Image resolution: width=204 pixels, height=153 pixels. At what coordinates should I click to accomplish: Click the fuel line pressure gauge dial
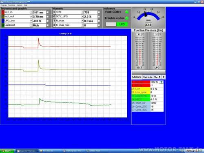[149, 18]
